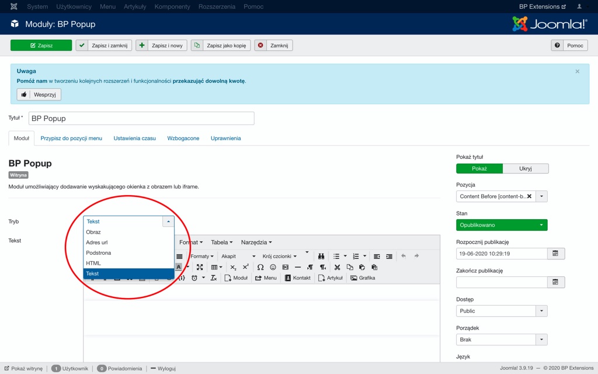Set Pokaż tytuł to Pokaż

[x=479, y=168]
